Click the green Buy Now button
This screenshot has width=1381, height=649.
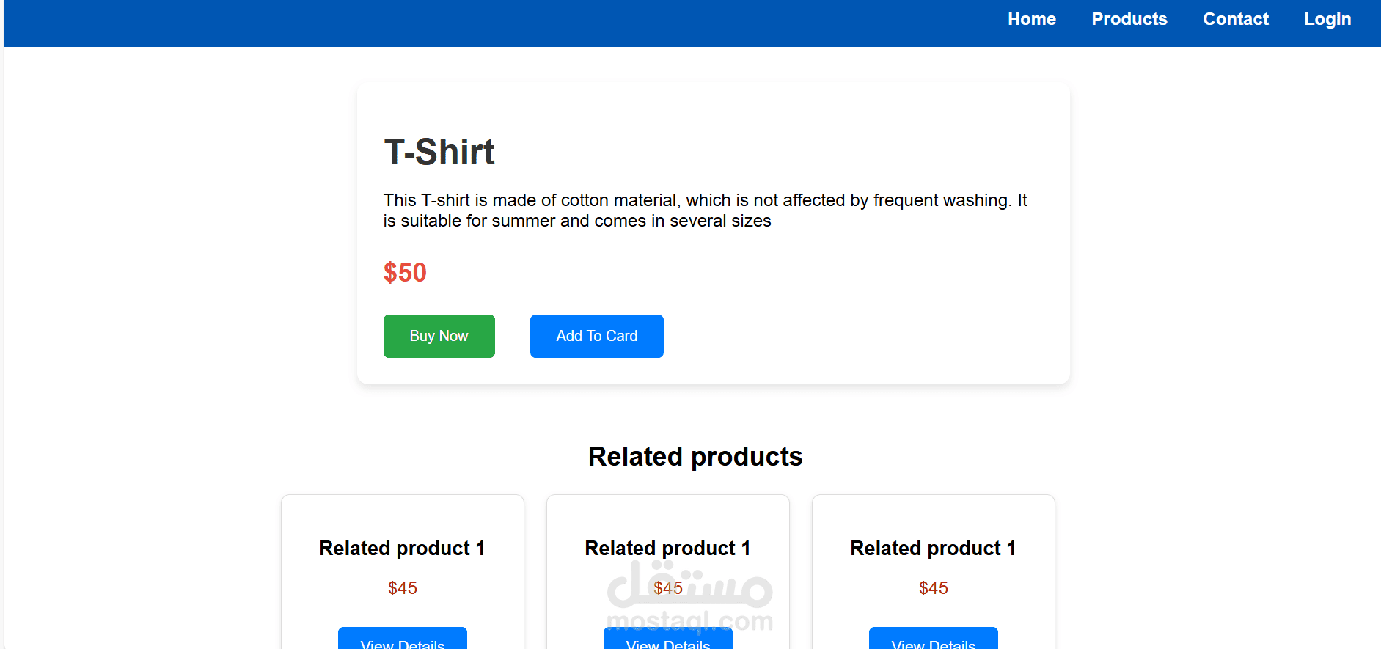click(x=439, y=336)
